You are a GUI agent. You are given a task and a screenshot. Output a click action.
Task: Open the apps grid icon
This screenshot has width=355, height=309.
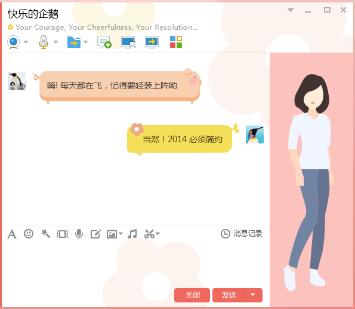point(176,42)
